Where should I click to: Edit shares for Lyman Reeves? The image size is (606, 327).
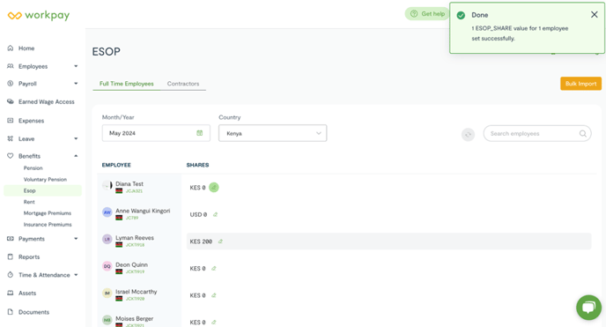220,242
